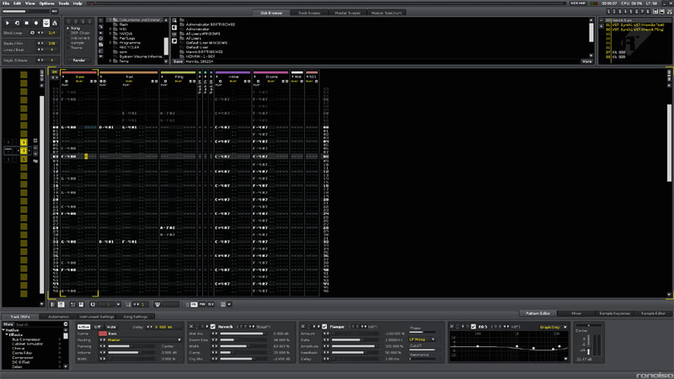Screen dimensions: 674x379
Task: Click the Drums track header
Action: 271,77
